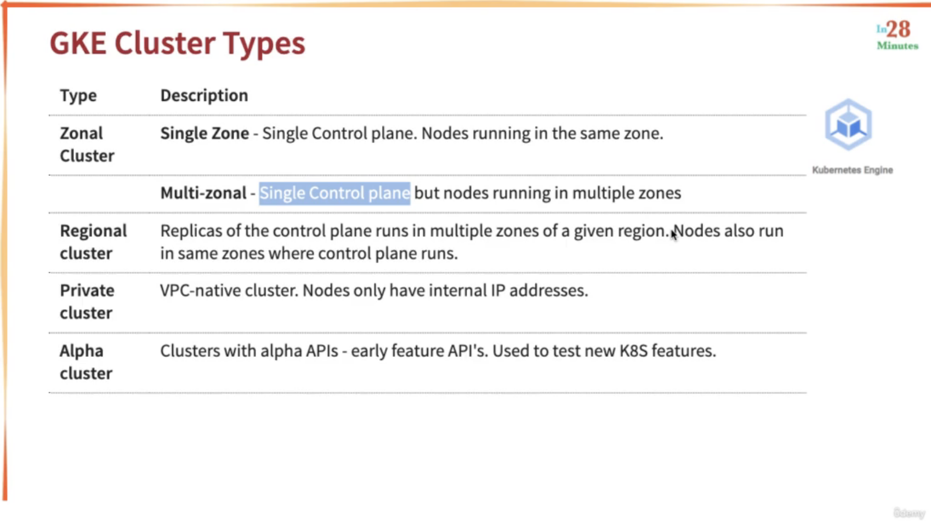Viewport: 931px width, 525px height.
Task: Click the 'Type' column header
Action: [78, 95]
